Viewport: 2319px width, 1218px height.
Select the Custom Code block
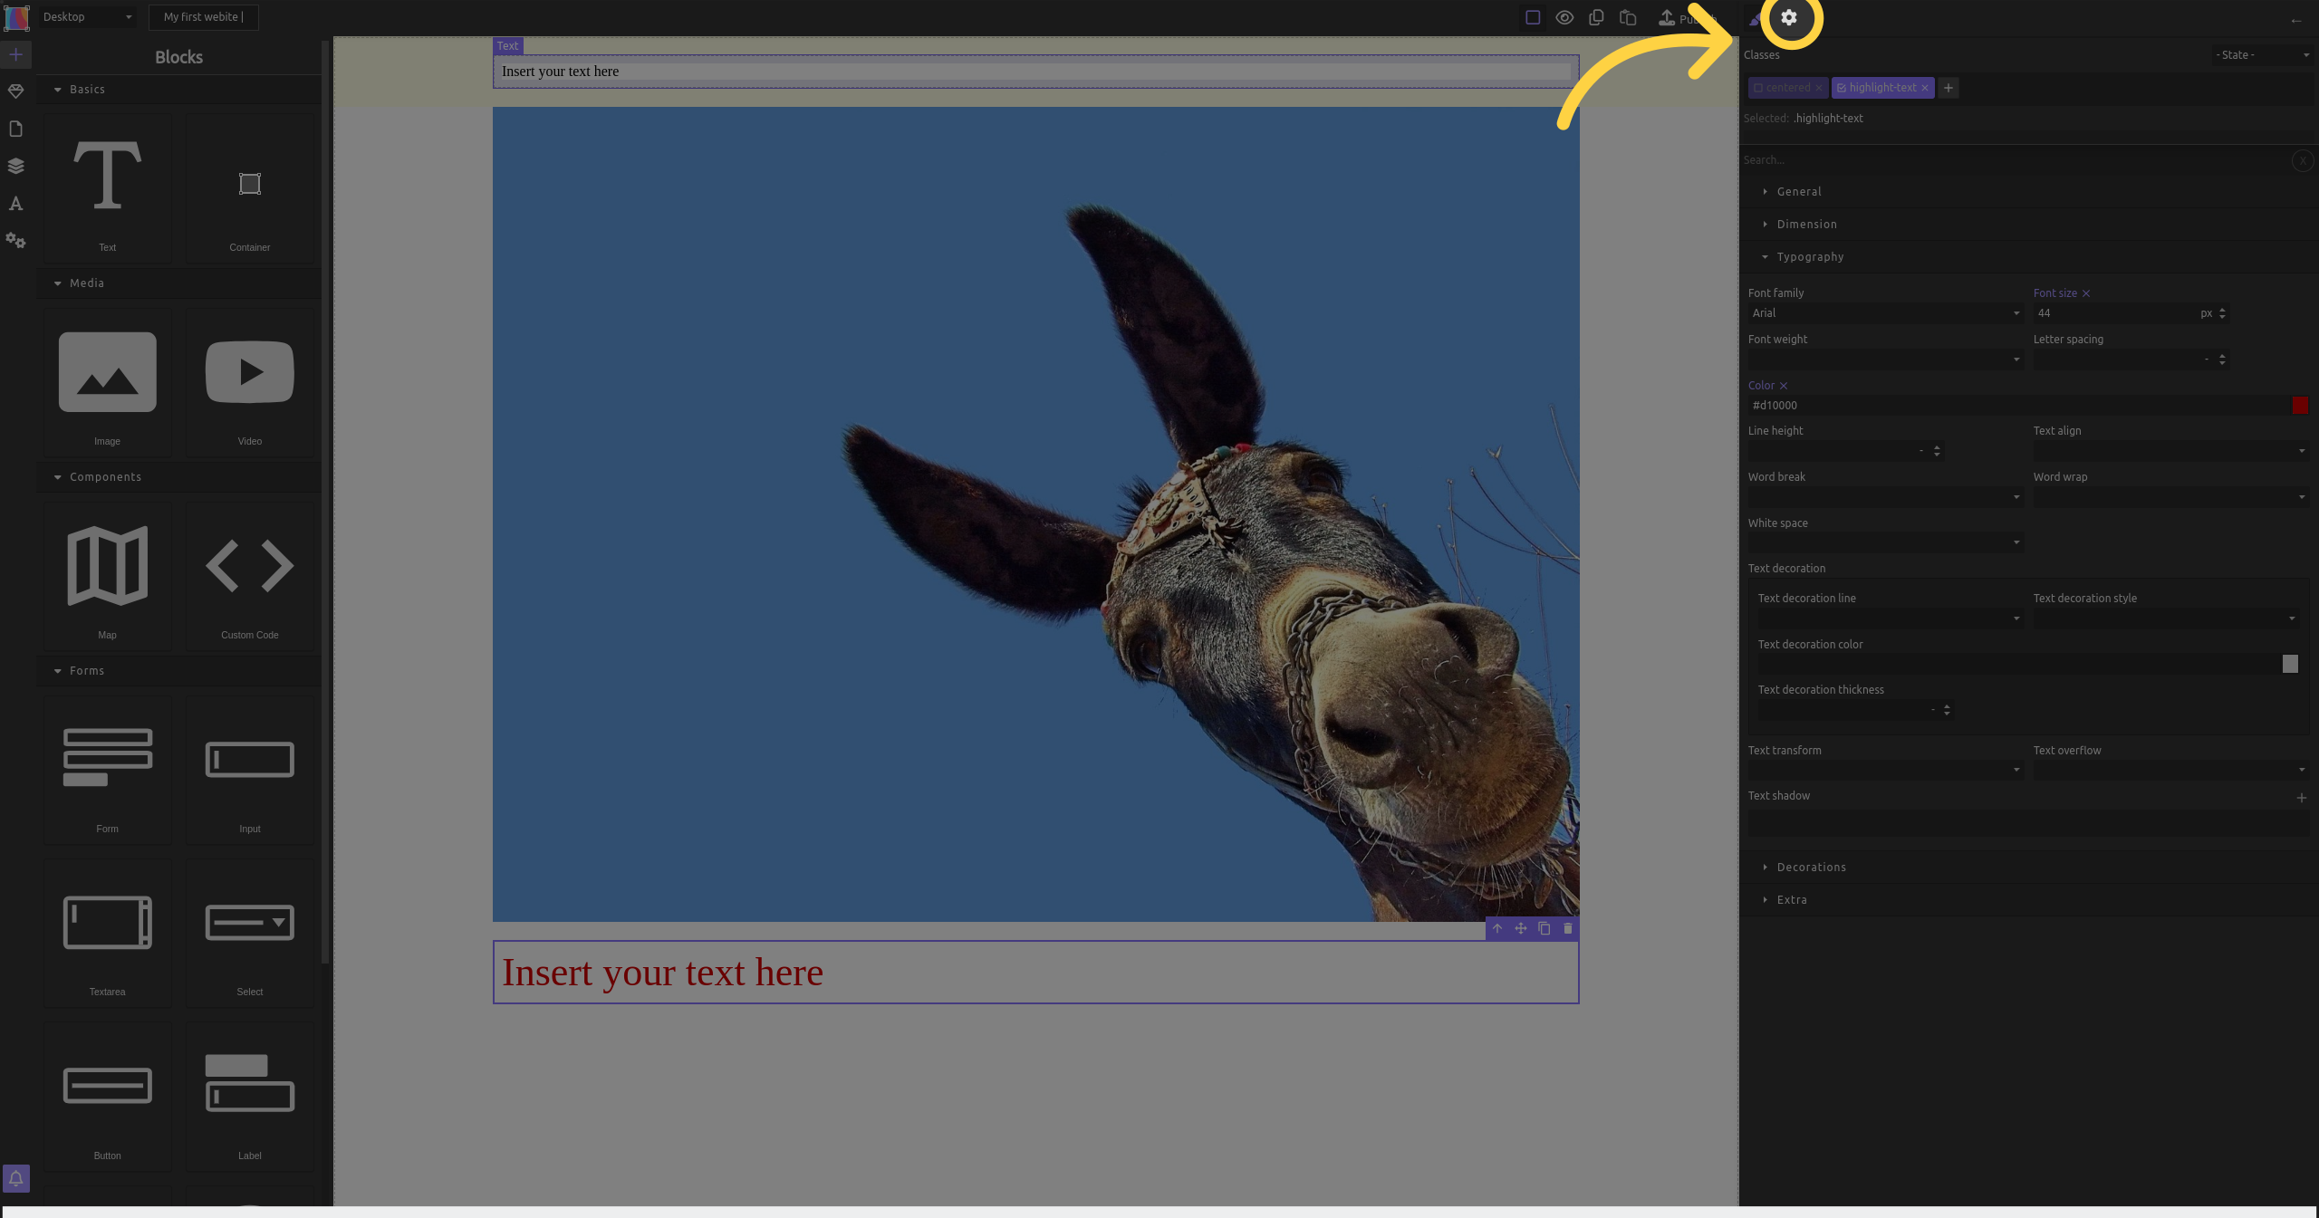[250, 577]
